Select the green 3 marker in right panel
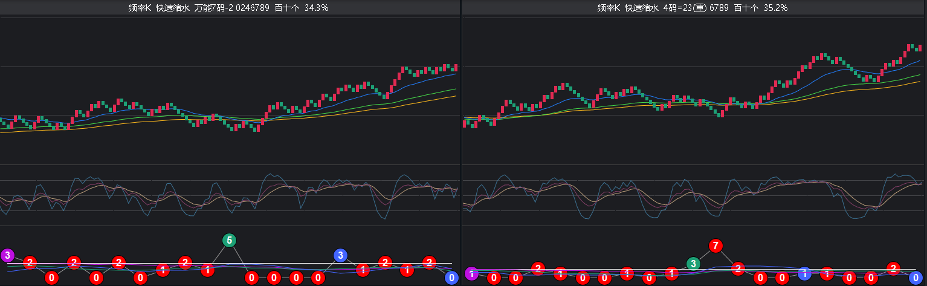The image size is (927, 286). click(693, 264)
